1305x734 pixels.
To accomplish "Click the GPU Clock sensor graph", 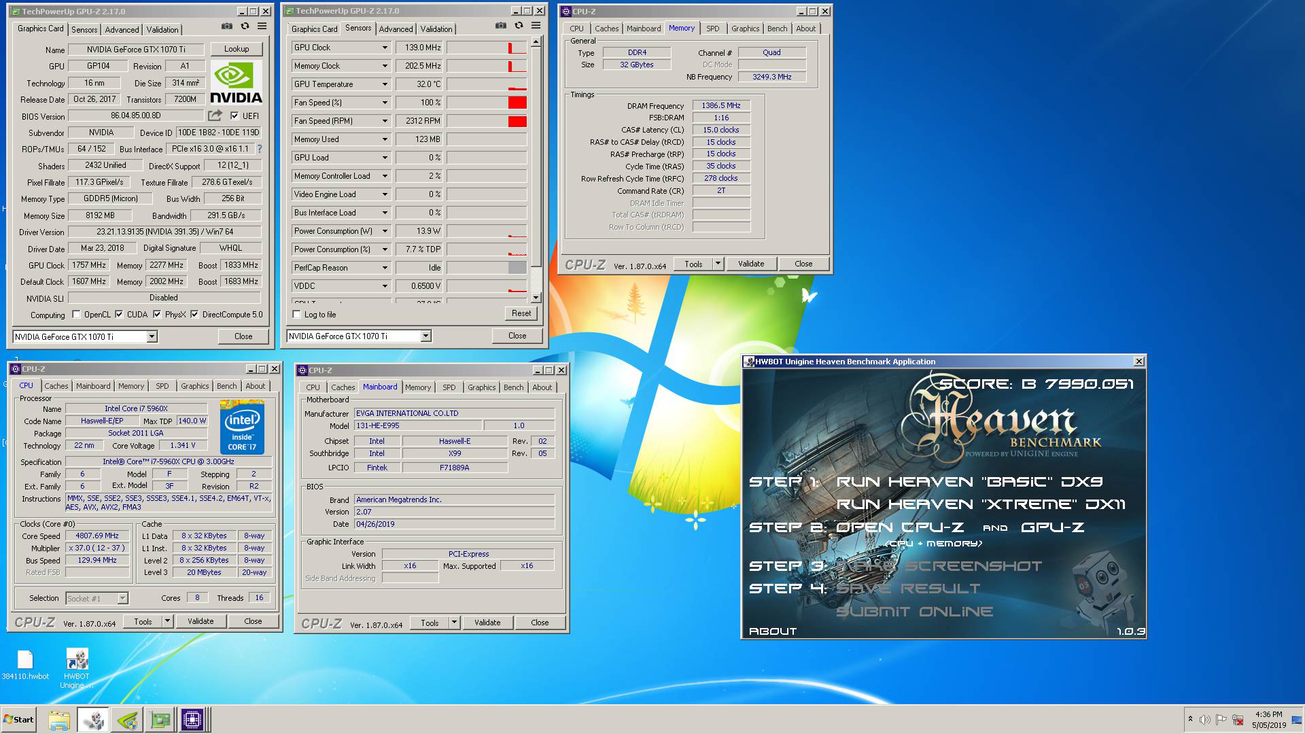I will coord(487,48).
